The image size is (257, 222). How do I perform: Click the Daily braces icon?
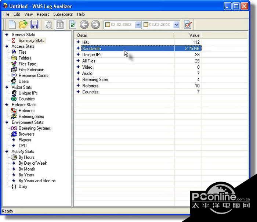point(14,187)
